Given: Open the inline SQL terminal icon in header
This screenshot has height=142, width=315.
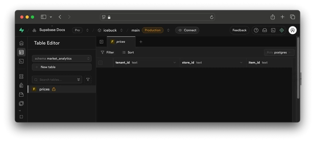Looking at the screenshot, I should pyautogui.click(x=273, y=30).
